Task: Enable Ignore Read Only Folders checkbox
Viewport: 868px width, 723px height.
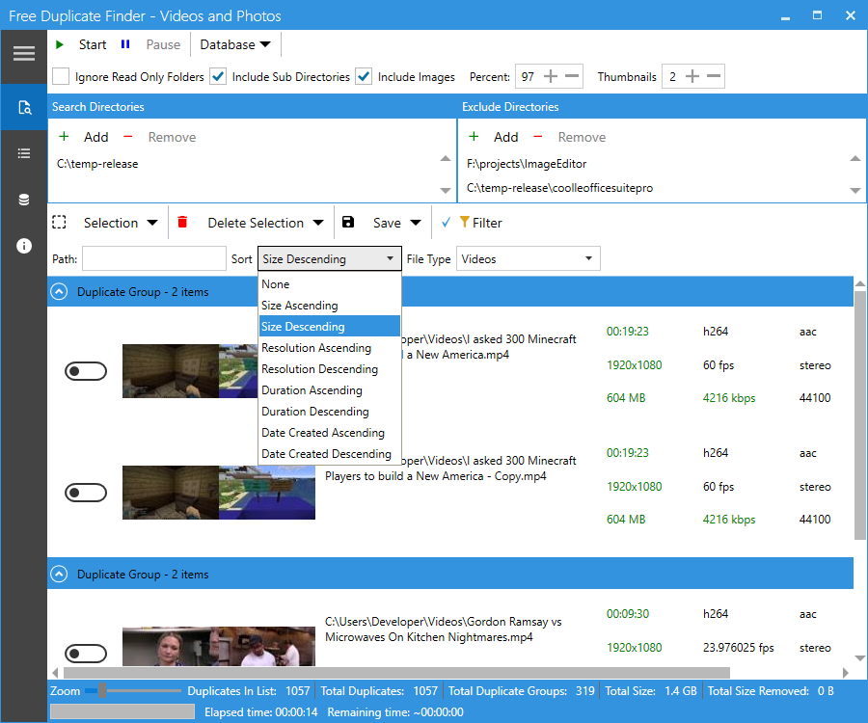Action: point(61,77)
